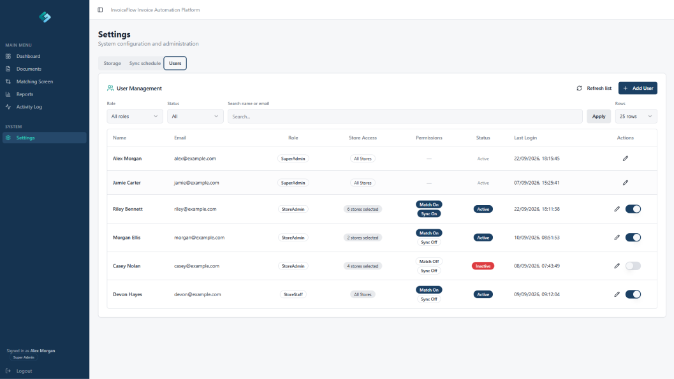Disable Devon Hayes's account toggle

pos(633,294)
